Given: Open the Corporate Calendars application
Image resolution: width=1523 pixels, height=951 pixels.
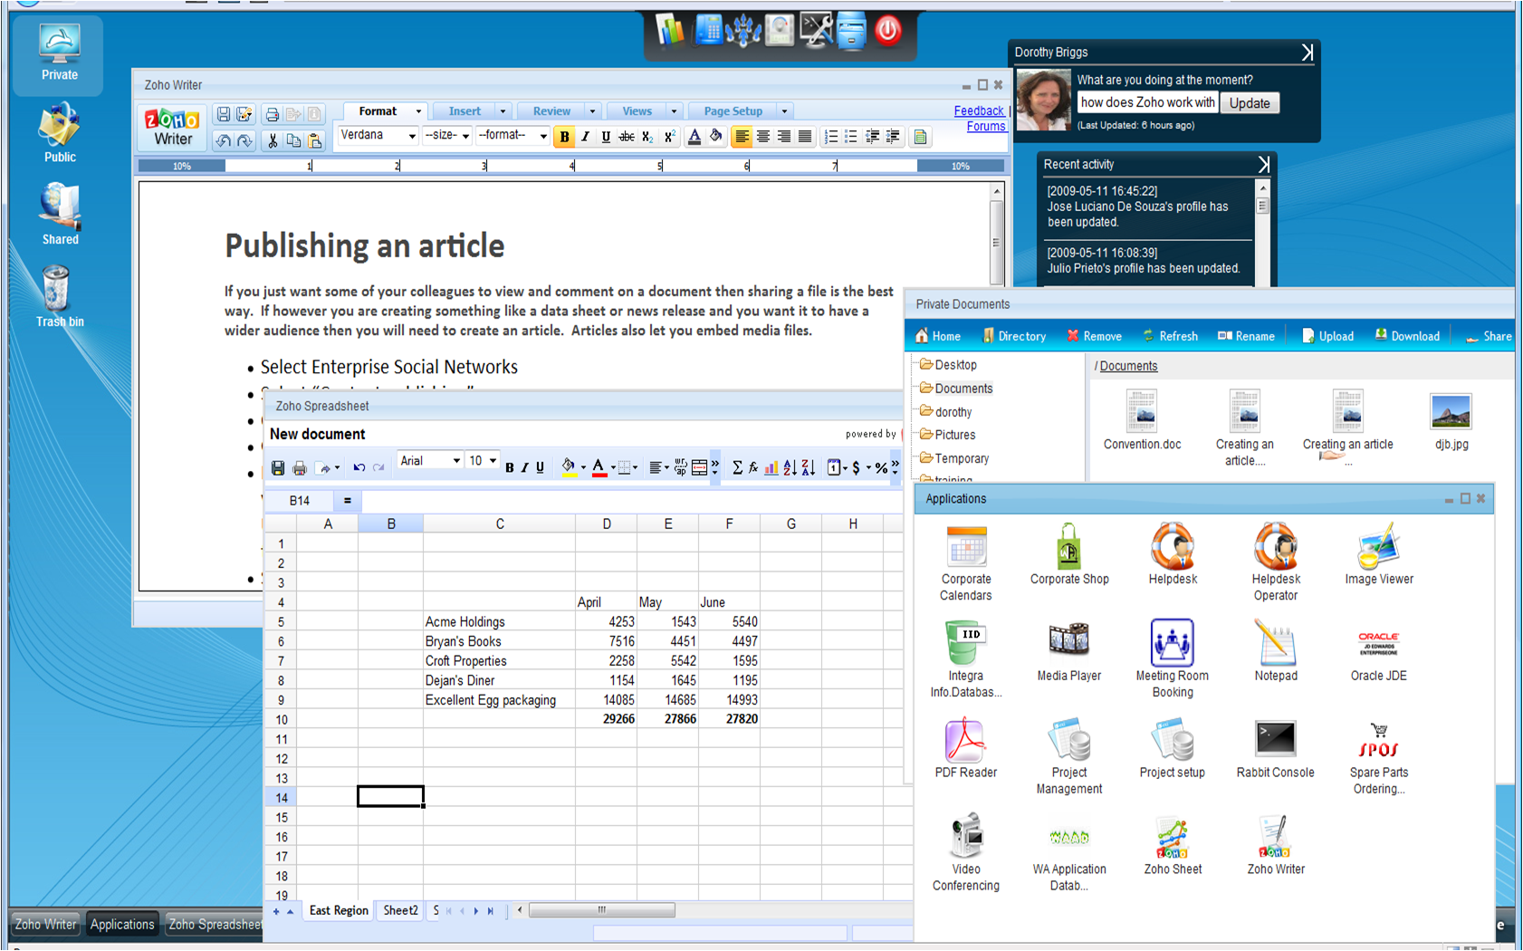Looking at the screenshot, I should point(965,562).
